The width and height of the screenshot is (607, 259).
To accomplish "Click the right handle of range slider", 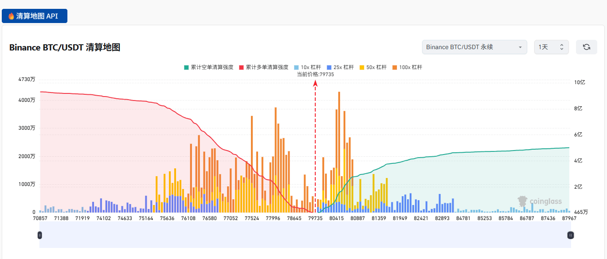I will [571, 235].
